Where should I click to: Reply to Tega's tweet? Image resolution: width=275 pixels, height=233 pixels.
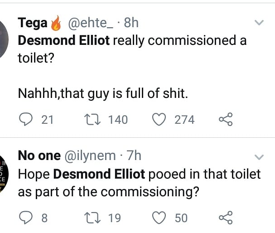[x=26, y=119]
